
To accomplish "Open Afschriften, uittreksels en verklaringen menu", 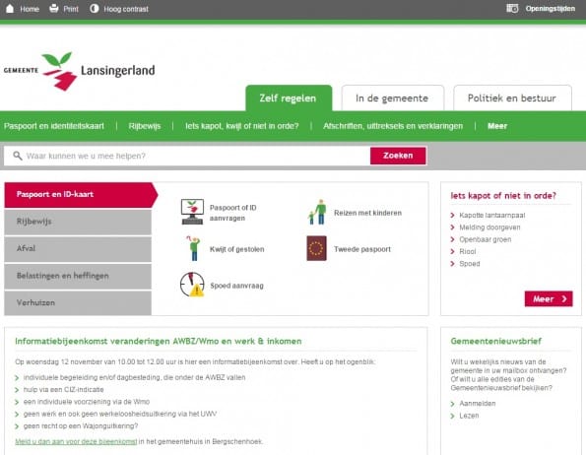I will pyautogui.click(x=393, y=126).
